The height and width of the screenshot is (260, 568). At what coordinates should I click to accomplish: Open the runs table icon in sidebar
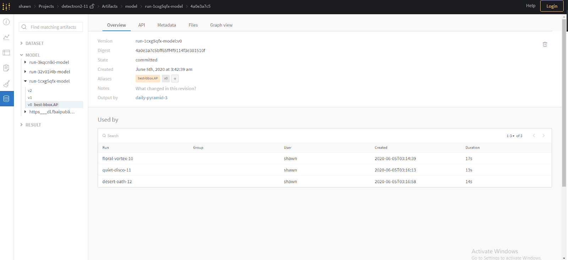pyautogui.click(x=6, y=53)
